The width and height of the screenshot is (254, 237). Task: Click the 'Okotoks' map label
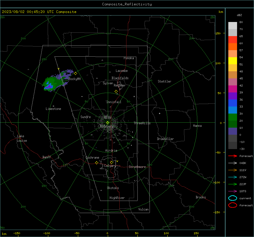click(113, 188)
